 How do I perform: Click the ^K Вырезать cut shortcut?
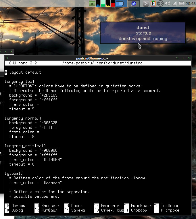(x=107, y=206)
